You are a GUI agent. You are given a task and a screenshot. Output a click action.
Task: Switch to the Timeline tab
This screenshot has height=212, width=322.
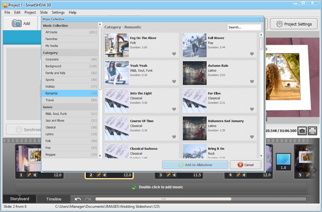(x=54, y=199)
